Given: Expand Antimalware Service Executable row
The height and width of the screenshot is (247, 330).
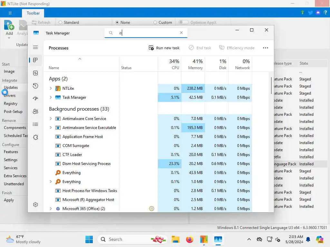Looking at the screenshot, I should pyautogui.click(x=51, y=127).
